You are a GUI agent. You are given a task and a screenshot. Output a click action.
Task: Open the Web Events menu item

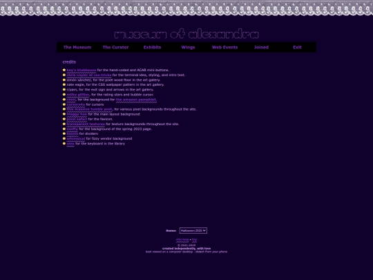pyautogui.click(x=224, y=47)
